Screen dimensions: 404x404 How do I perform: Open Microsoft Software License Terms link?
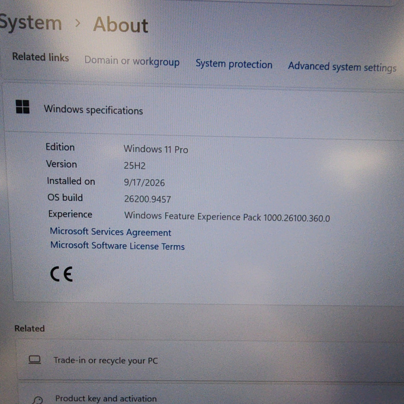pos(117,245)
